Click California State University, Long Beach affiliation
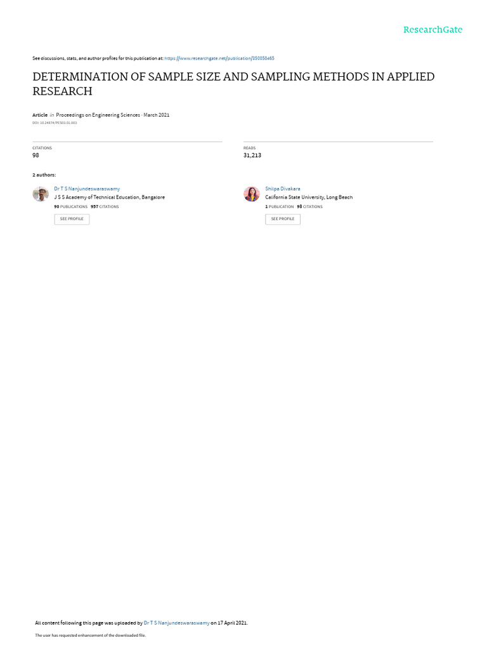Image resolution: width=487 pixels, height=650 pixels. point(309,197)
